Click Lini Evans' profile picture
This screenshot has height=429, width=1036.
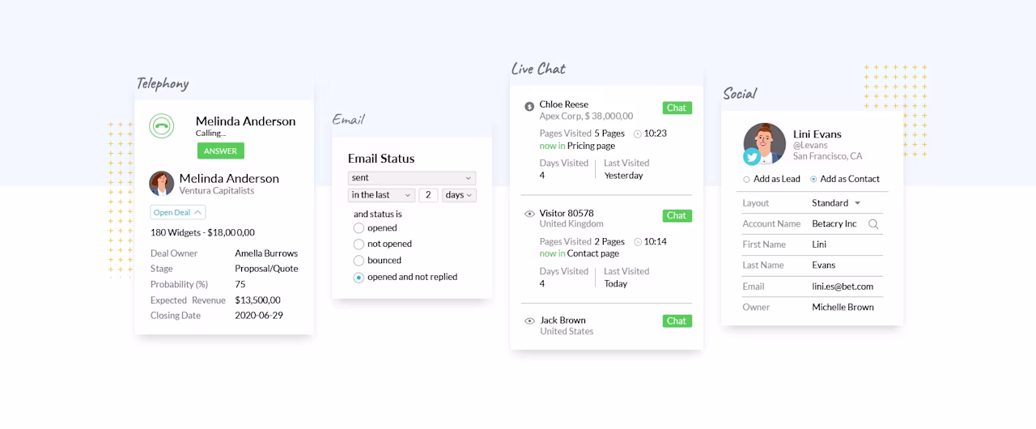point(765,143)
